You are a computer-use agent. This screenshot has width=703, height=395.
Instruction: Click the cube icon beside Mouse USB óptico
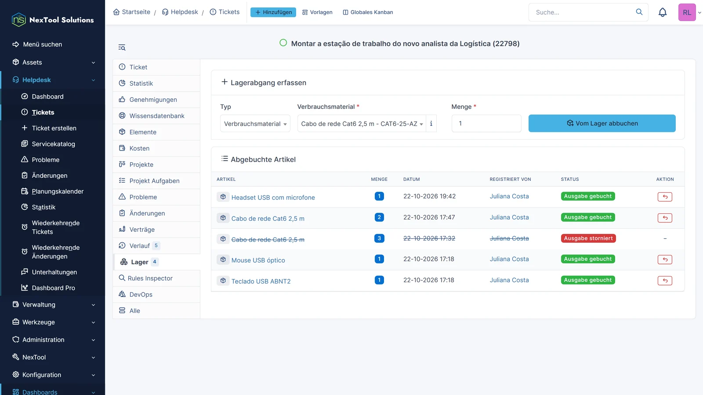223,259
